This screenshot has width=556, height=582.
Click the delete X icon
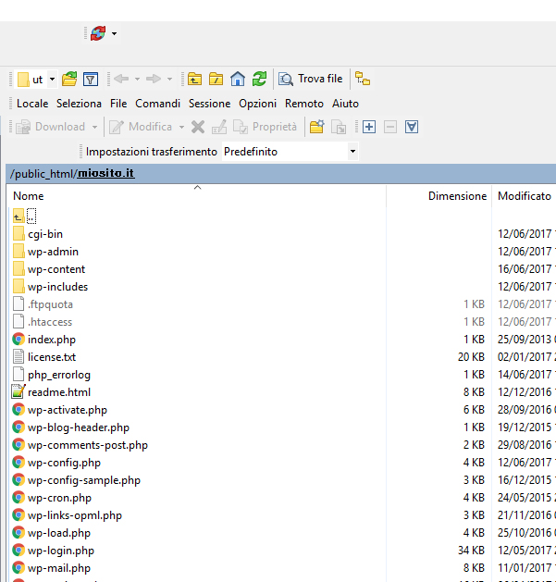[x=198, y=127]
